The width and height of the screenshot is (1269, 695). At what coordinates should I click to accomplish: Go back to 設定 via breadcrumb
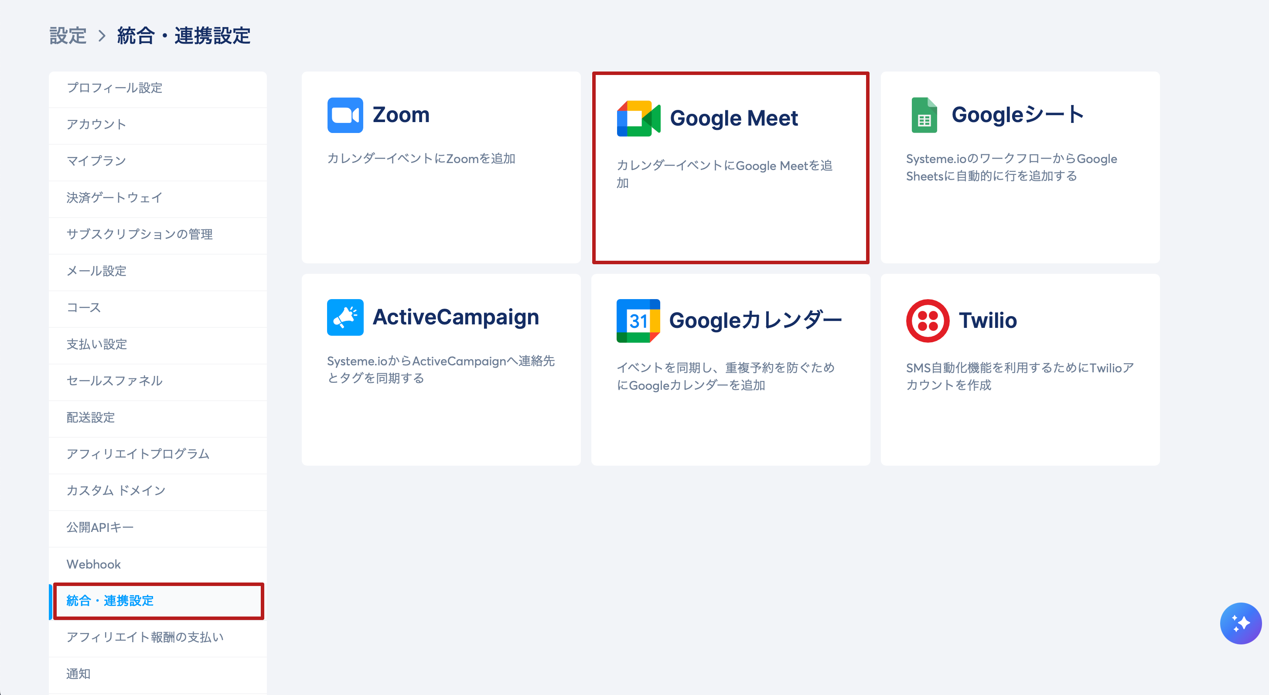point(68,36)
